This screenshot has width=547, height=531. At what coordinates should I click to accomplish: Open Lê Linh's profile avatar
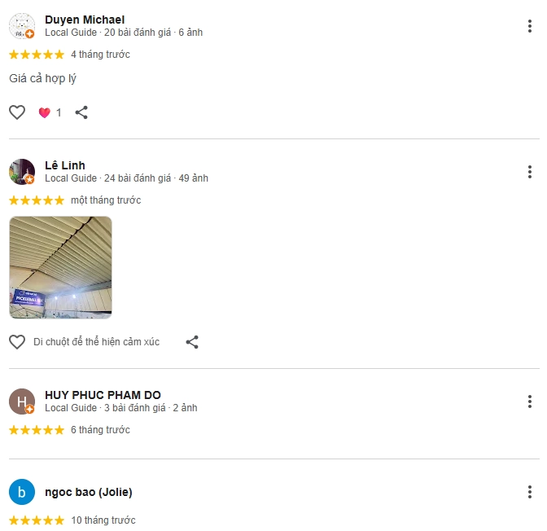click(x=22, y=172)
